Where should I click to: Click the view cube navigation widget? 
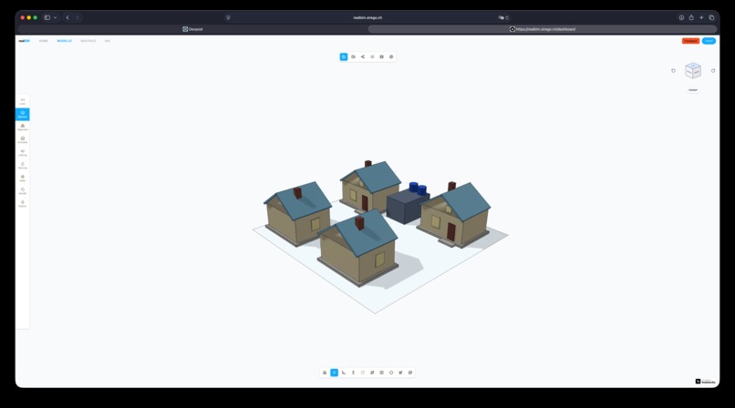[x=693, y=71]
